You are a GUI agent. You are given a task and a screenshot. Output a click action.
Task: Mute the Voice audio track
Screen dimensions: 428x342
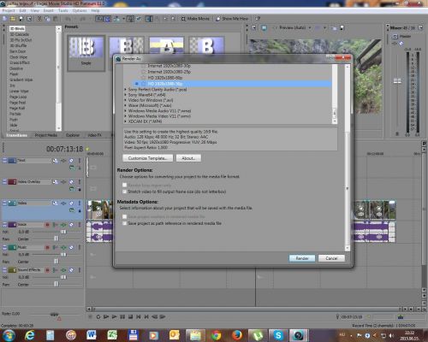[x=71, y=225]
